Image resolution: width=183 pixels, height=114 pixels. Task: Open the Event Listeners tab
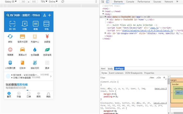click(116, 73)
